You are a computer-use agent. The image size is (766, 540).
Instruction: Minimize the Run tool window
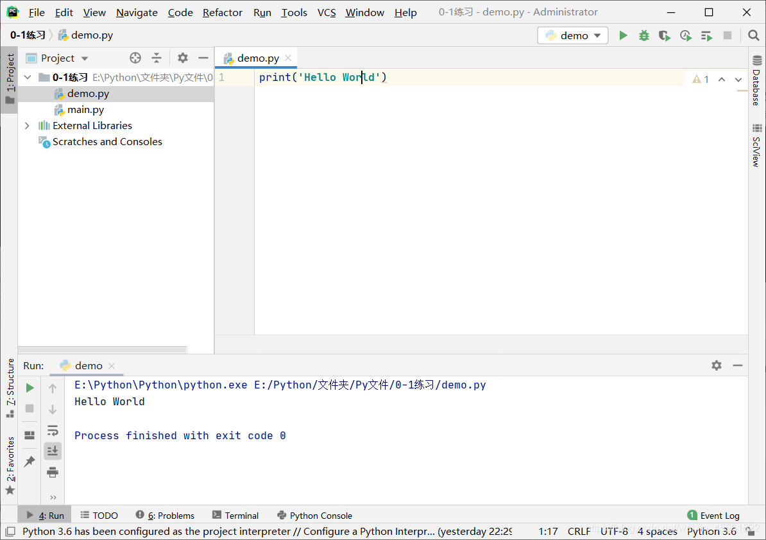(738, 365)
